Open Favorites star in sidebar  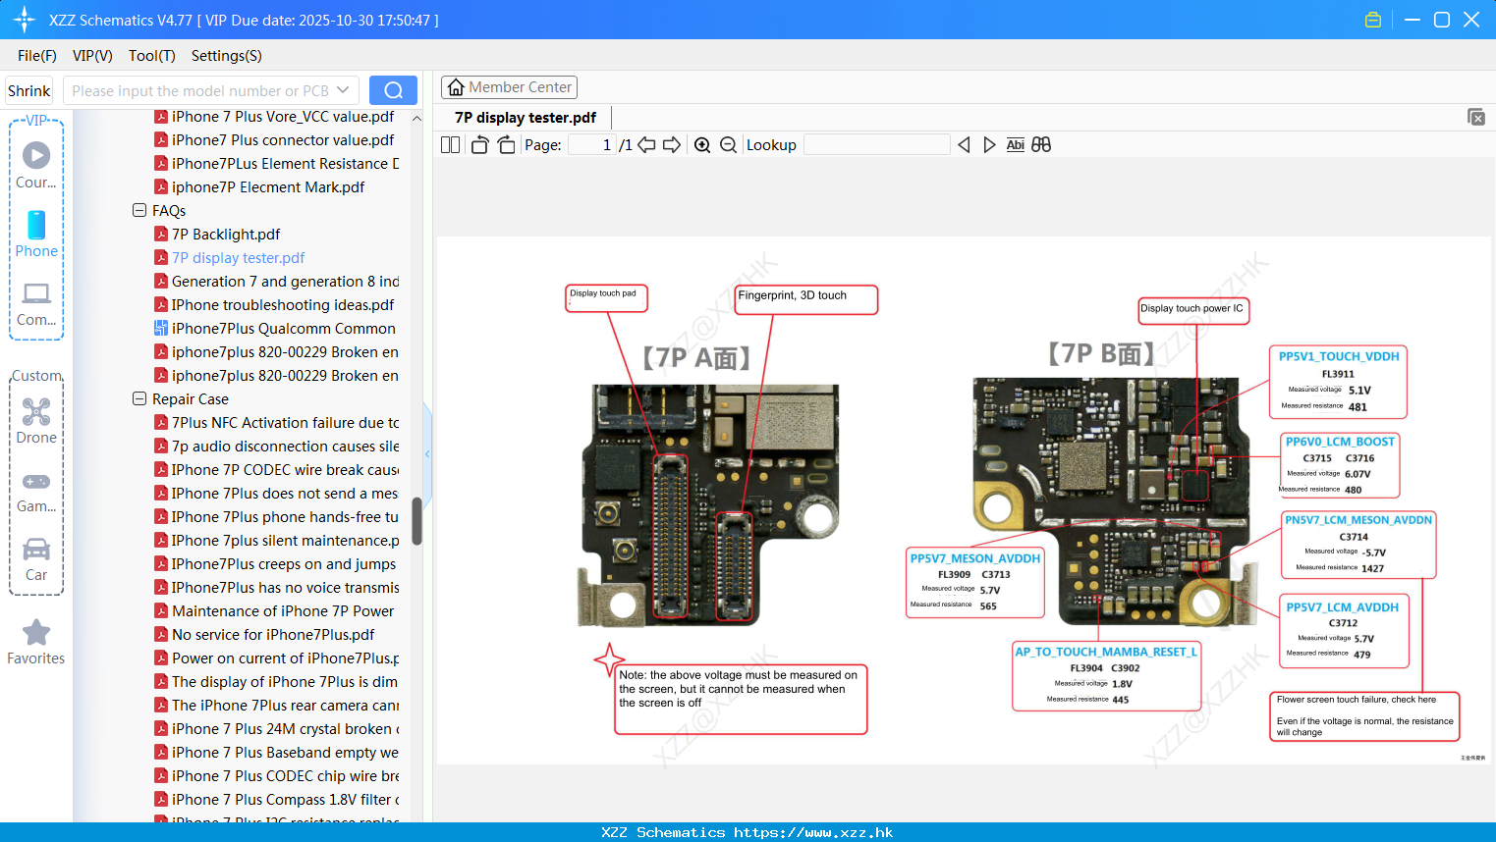point(36,643)
